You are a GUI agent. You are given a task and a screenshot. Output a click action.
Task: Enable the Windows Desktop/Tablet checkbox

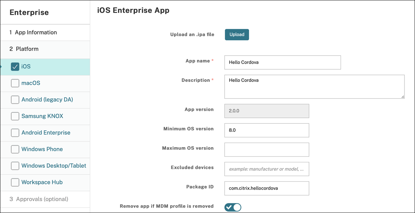coord(15,166)
